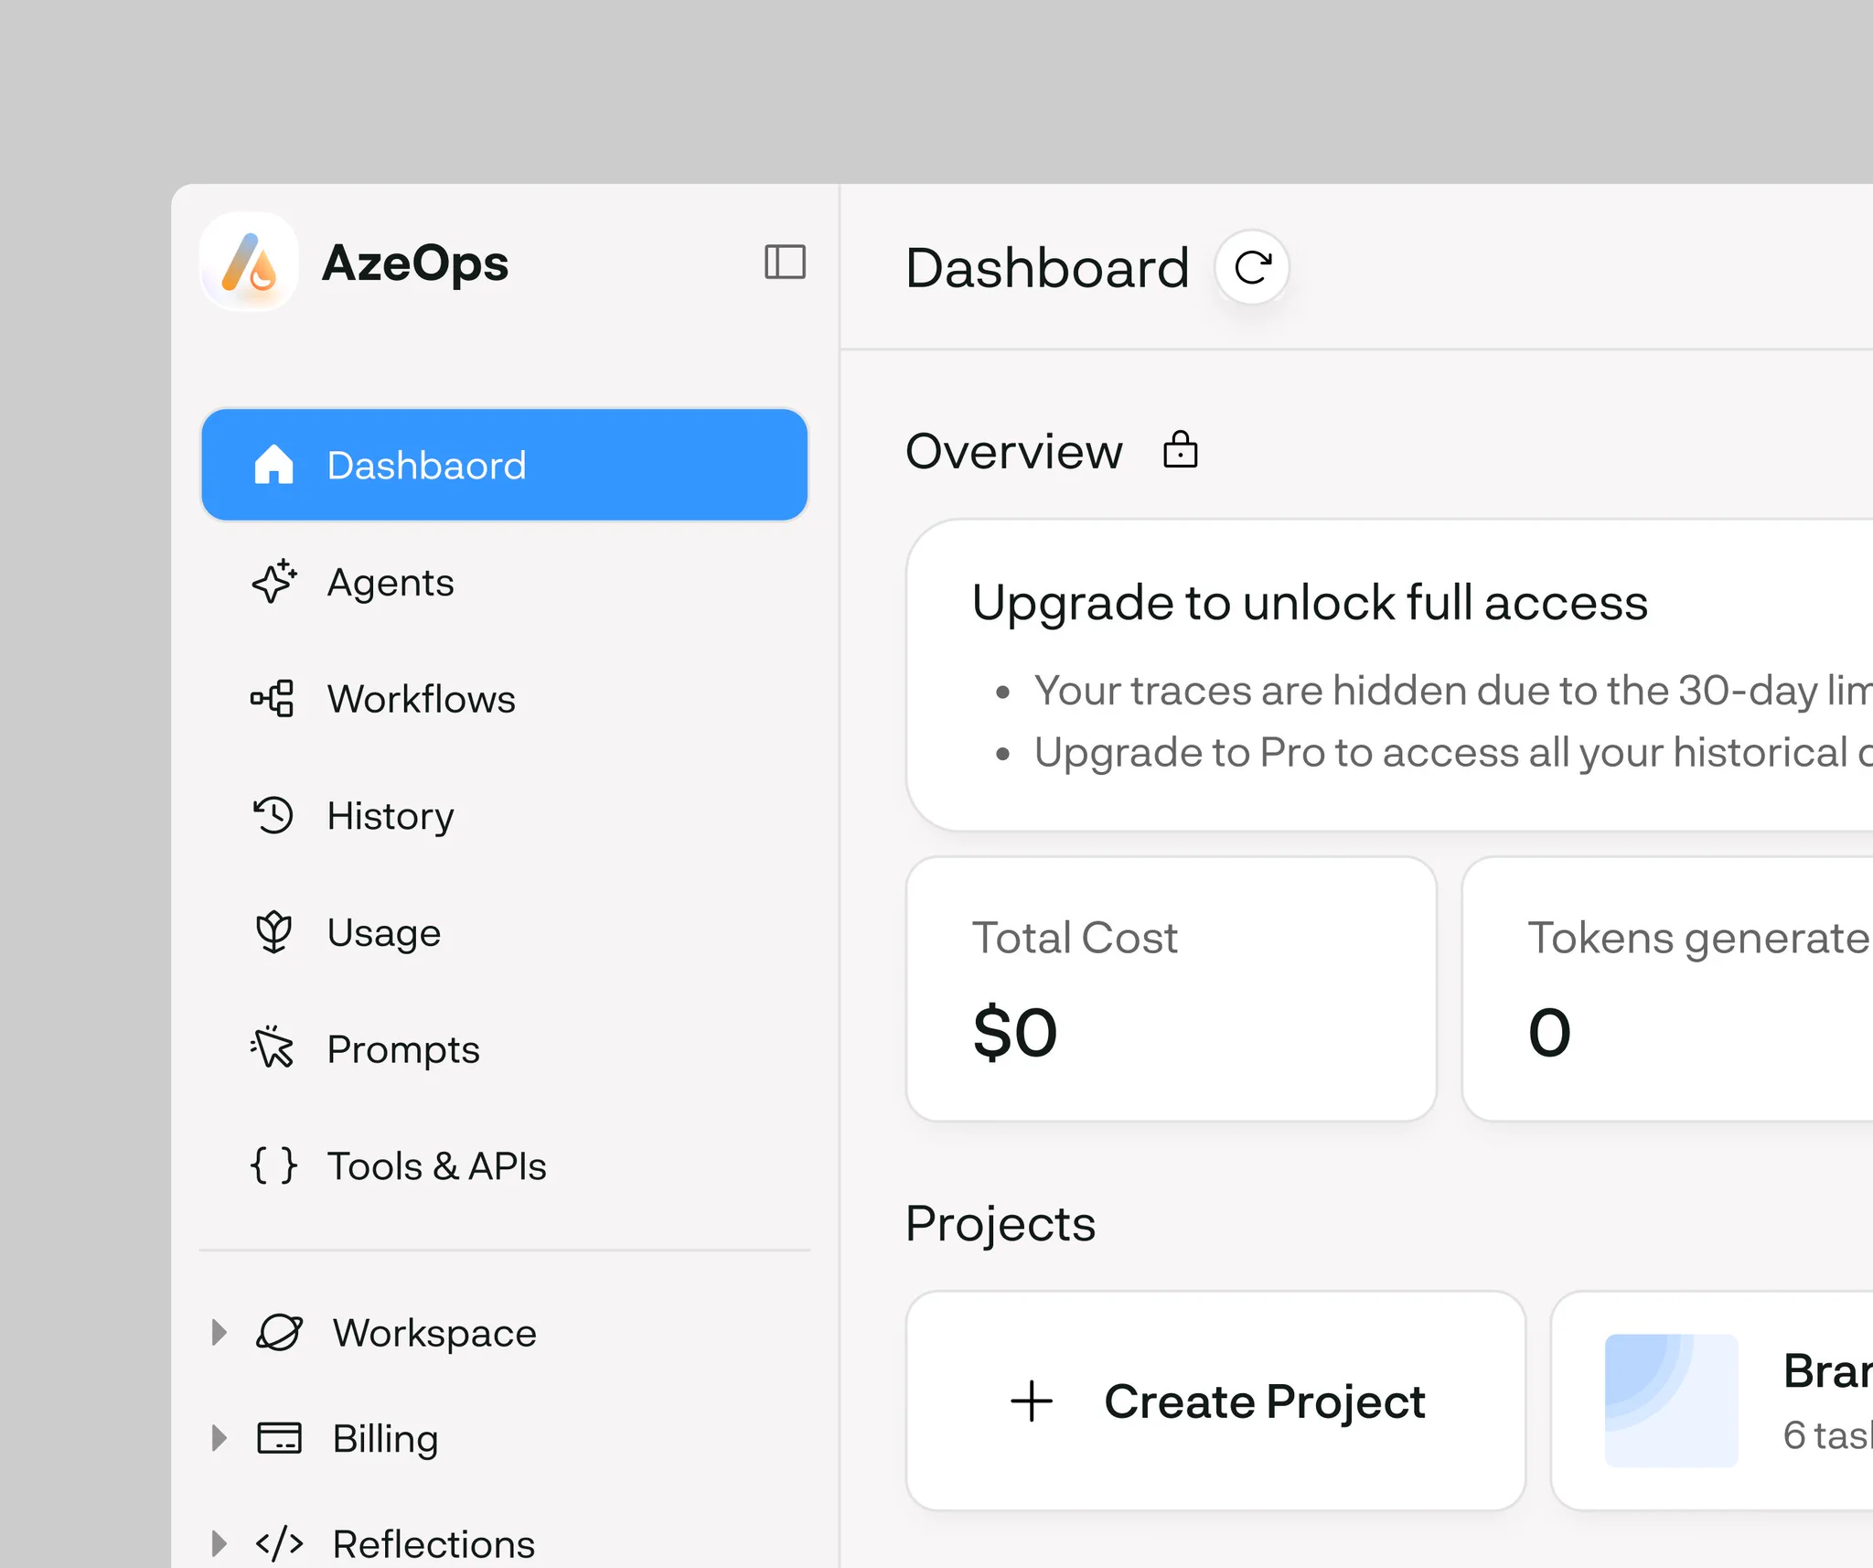The image size is (1873, 1568).
Task: Click the Usage flower icon
Action: tap(273, 932)
